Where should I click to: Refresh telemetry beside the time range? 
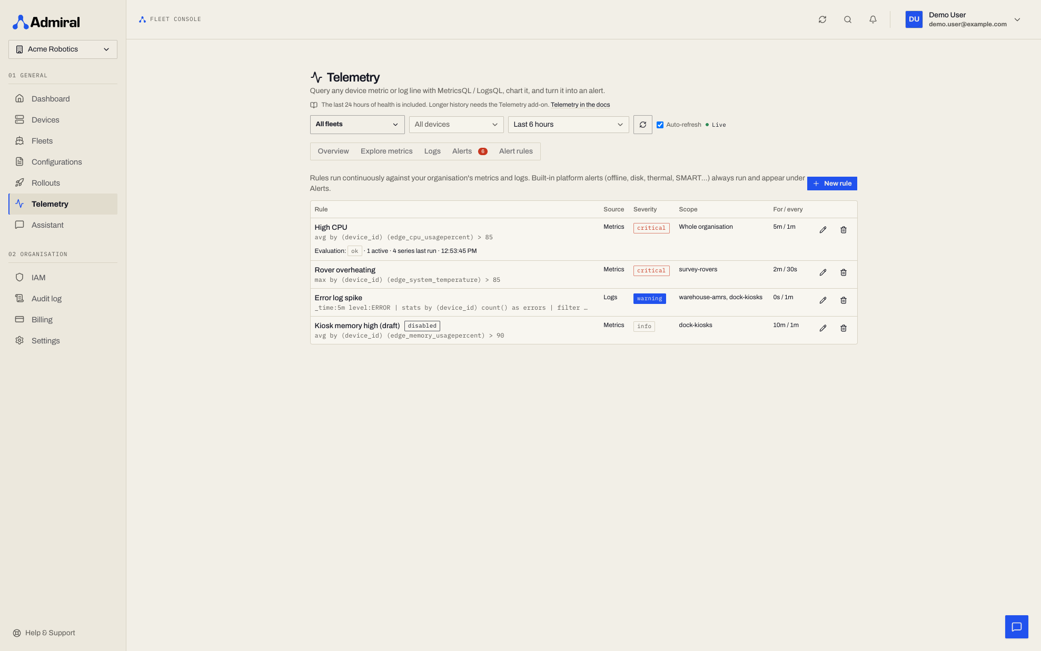(643, 125)
